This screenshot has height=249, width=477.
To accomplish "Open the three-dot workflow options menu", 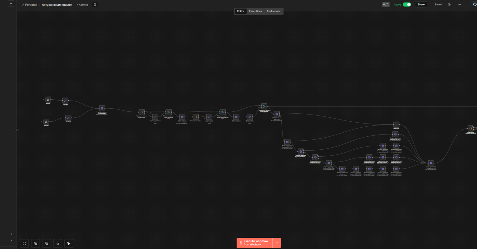I will pos(460,5).
